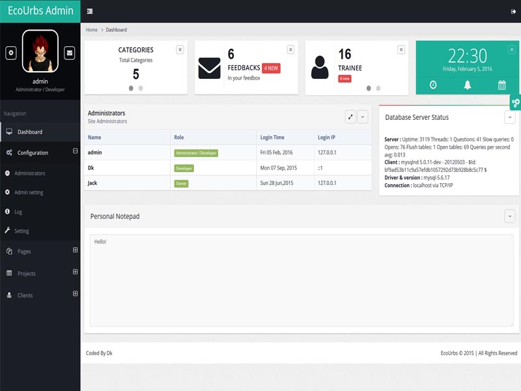Click the Setting wrench icon
The height and width of the screenshot is (391, 521).
coord(7,230)
